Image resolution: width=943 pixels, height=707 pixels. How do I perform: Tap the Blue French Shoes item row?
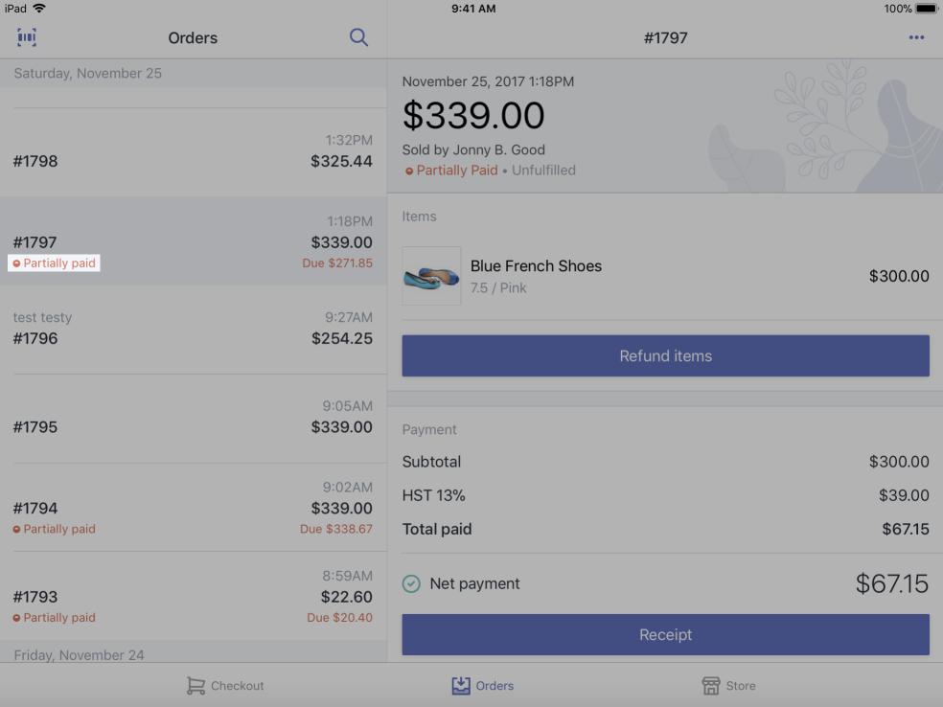coord(665,276)
